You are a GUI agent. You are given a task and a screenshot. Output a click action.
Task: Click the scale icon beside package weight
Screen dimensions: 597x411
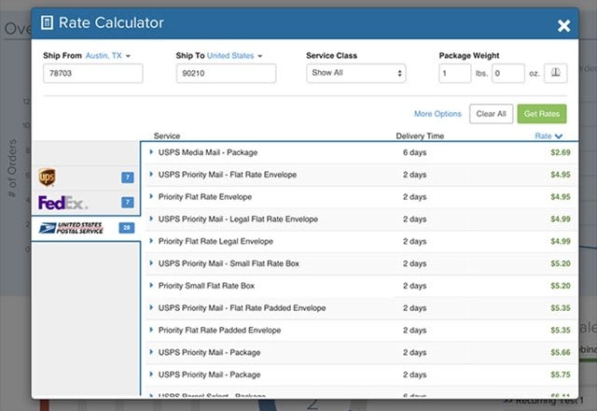click(x=556, y=73)
